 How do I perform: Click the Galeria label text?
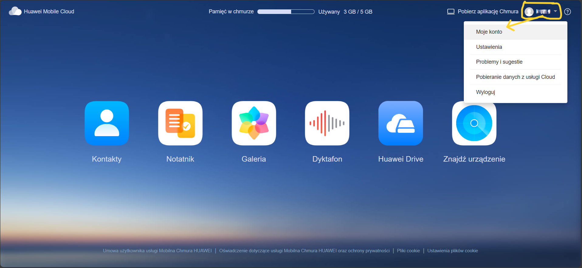(254, 159)
